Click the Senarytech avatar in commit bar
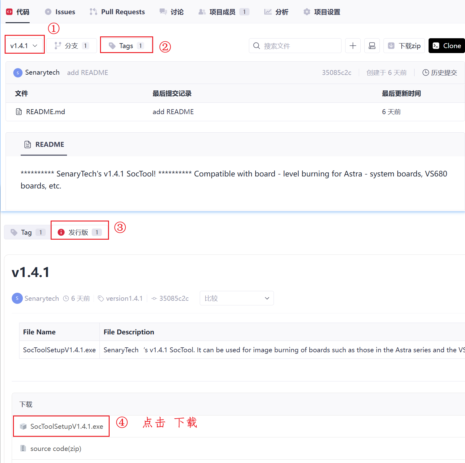This screenshot has width=465, height=463. (18, 73)
